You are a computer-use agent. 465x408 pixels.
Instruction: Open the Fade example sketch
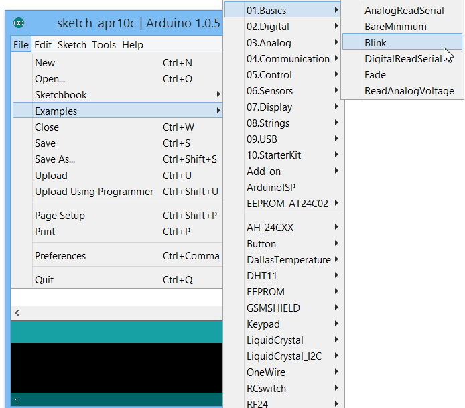click(375, 75)
